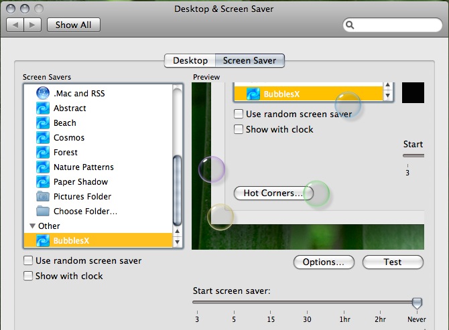Click the Choose Folder… folder icon
449x330 pixels.
pyautogui.click(x=43, y=211)
